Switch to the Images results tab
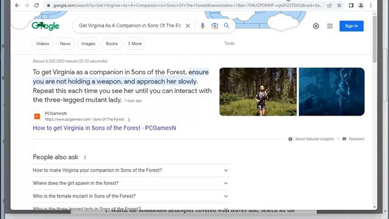This screenshot has height=219, width=389. [88, 44]
